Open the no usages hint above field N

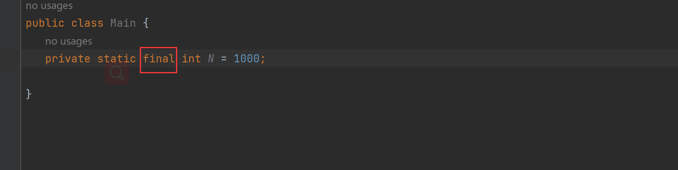(x=69, y=41)
